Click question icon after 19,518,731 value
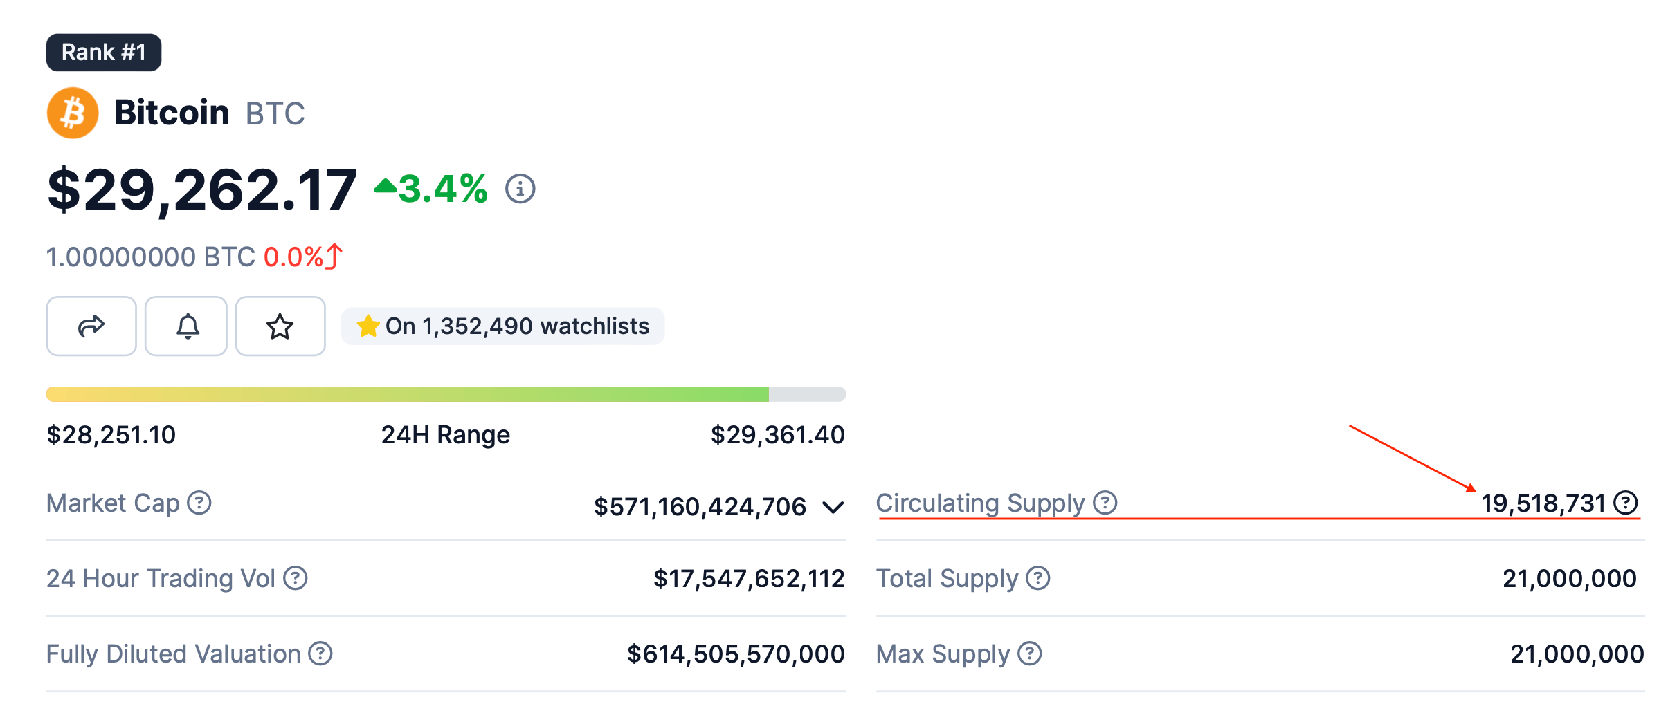This screenshot has height=722, width=1668. pyautogui.click(x=1625, y=503)
